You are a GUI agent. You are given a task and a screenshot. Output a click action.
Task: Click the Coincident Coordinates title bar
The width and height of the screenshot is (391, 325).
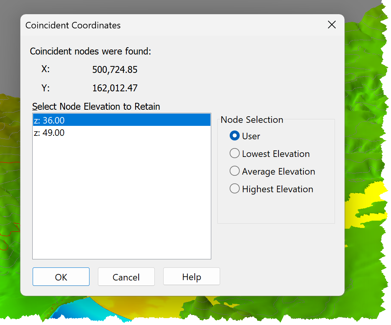pos(174,25)
